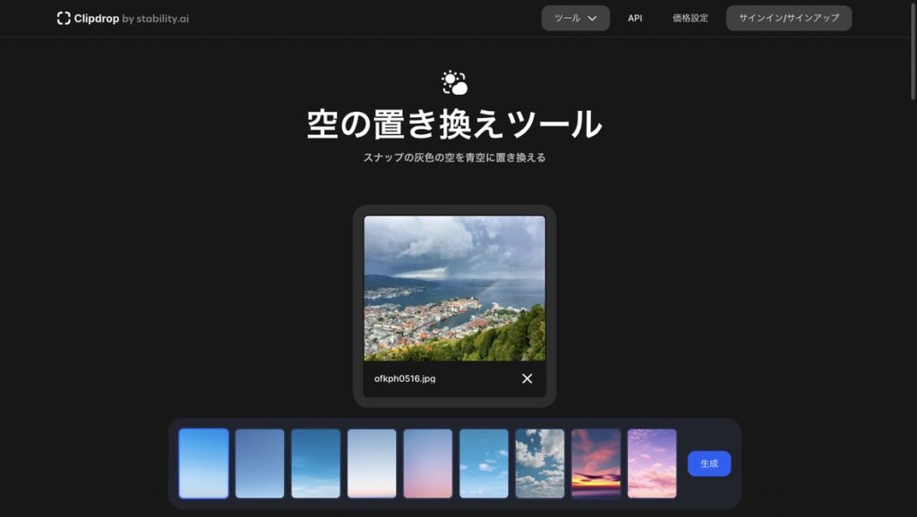Select the blue sky with small clouds
This screenshot has width=917, height=517.
[484, 463]
